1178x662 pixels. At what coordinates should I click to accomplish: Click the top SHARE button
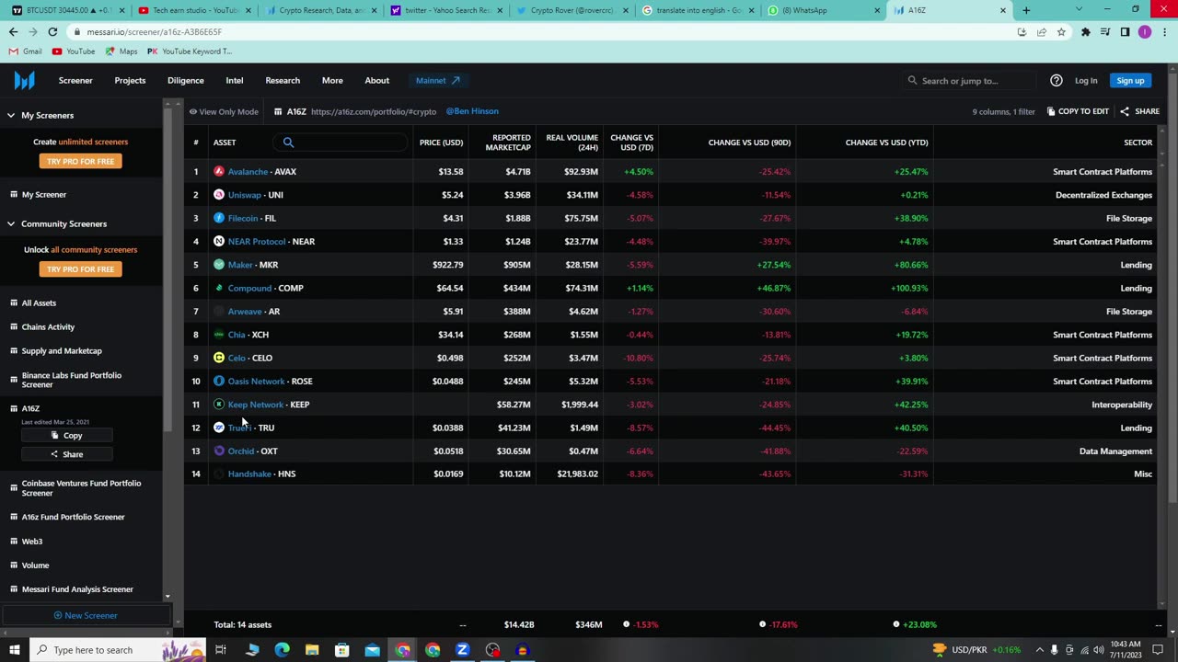pyautogui.click(x=1139, y=111)
